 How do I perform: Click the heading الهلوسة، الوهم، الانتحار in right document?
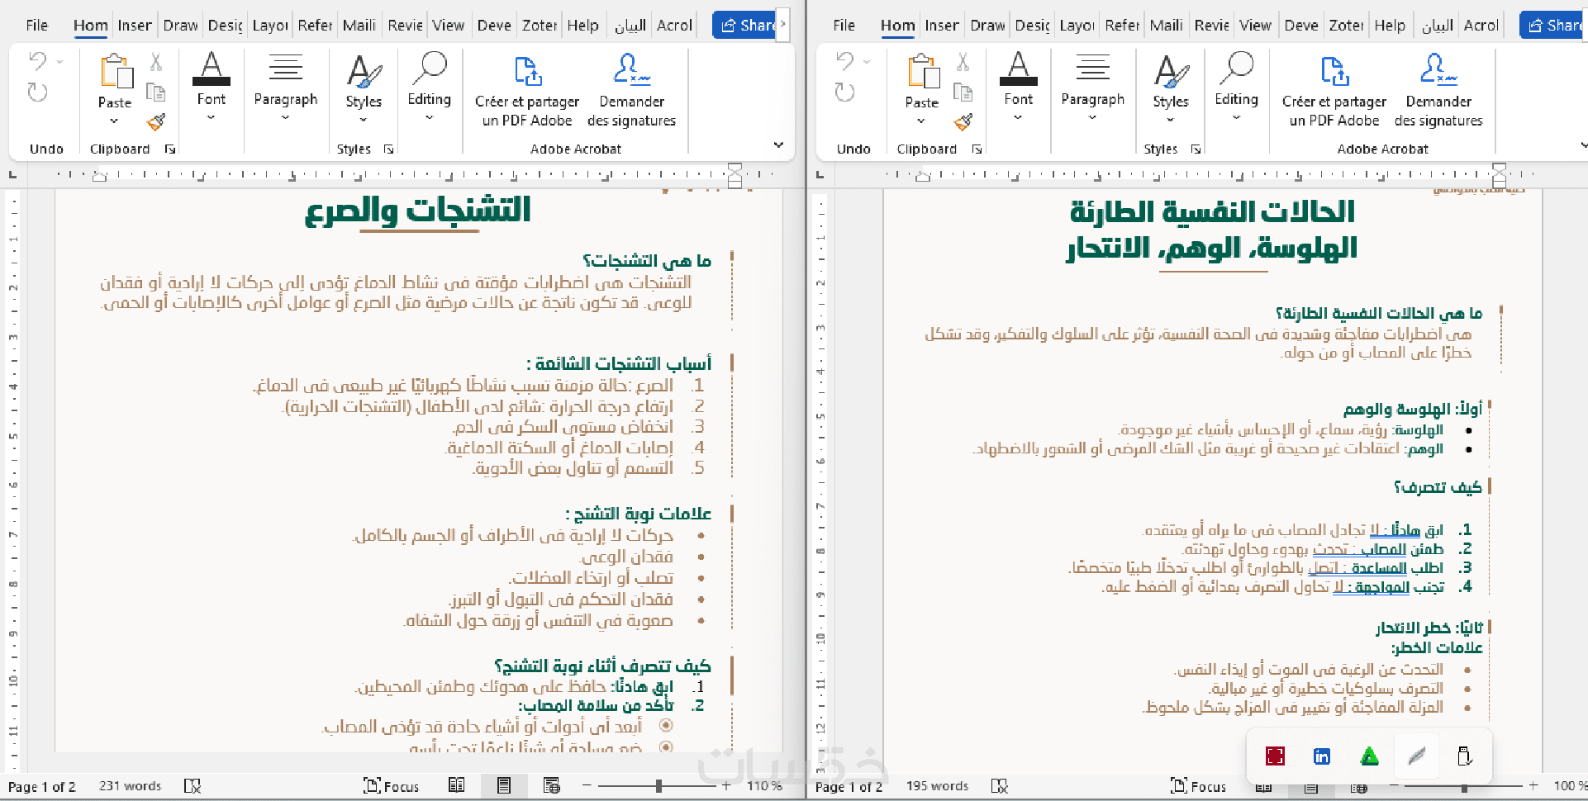point(1212,248)
